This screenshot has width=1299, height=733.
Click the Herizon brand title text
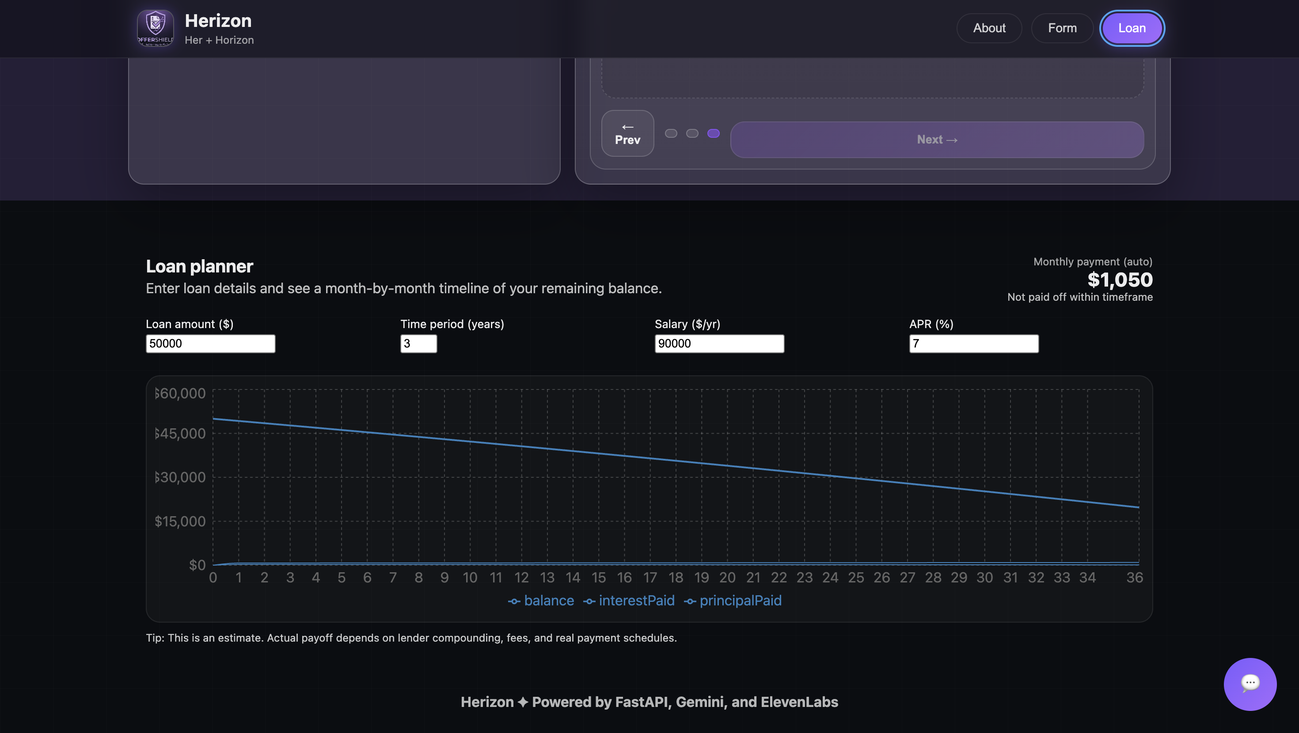(218, 21)
